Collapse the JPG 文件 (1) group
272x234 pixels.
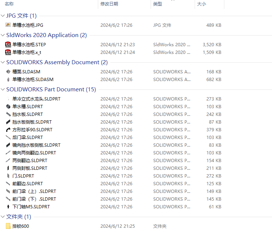3,16
